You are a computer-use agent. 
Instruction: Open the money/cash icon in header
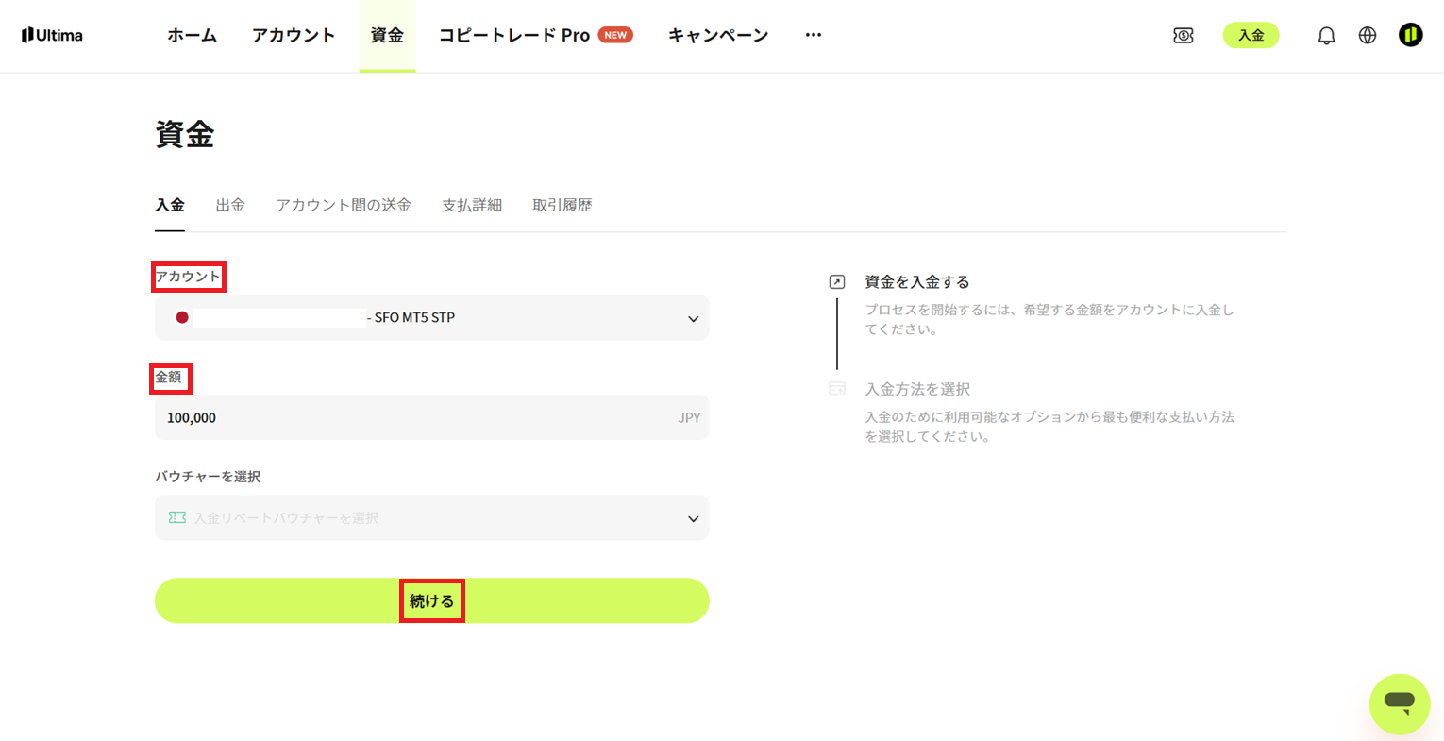coord(1183,35)
